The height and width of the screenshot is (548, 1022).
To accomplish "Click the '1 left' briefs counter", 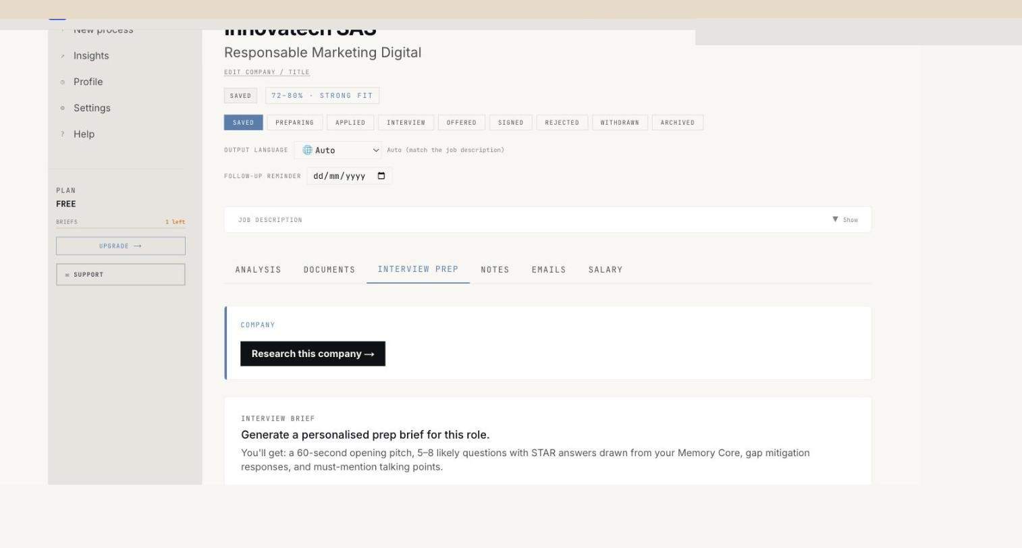I will (175, 222).
